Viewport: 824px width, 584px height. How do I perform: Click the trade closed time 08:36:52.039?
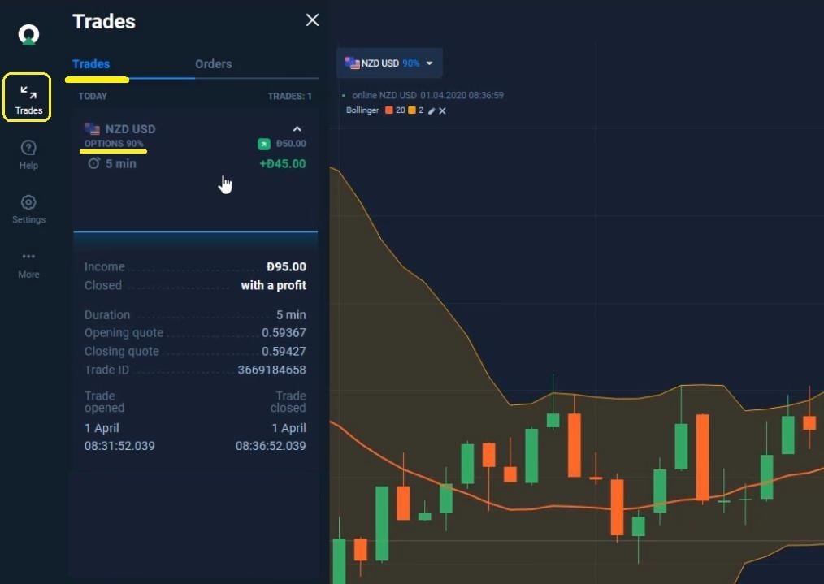[271, 446]
